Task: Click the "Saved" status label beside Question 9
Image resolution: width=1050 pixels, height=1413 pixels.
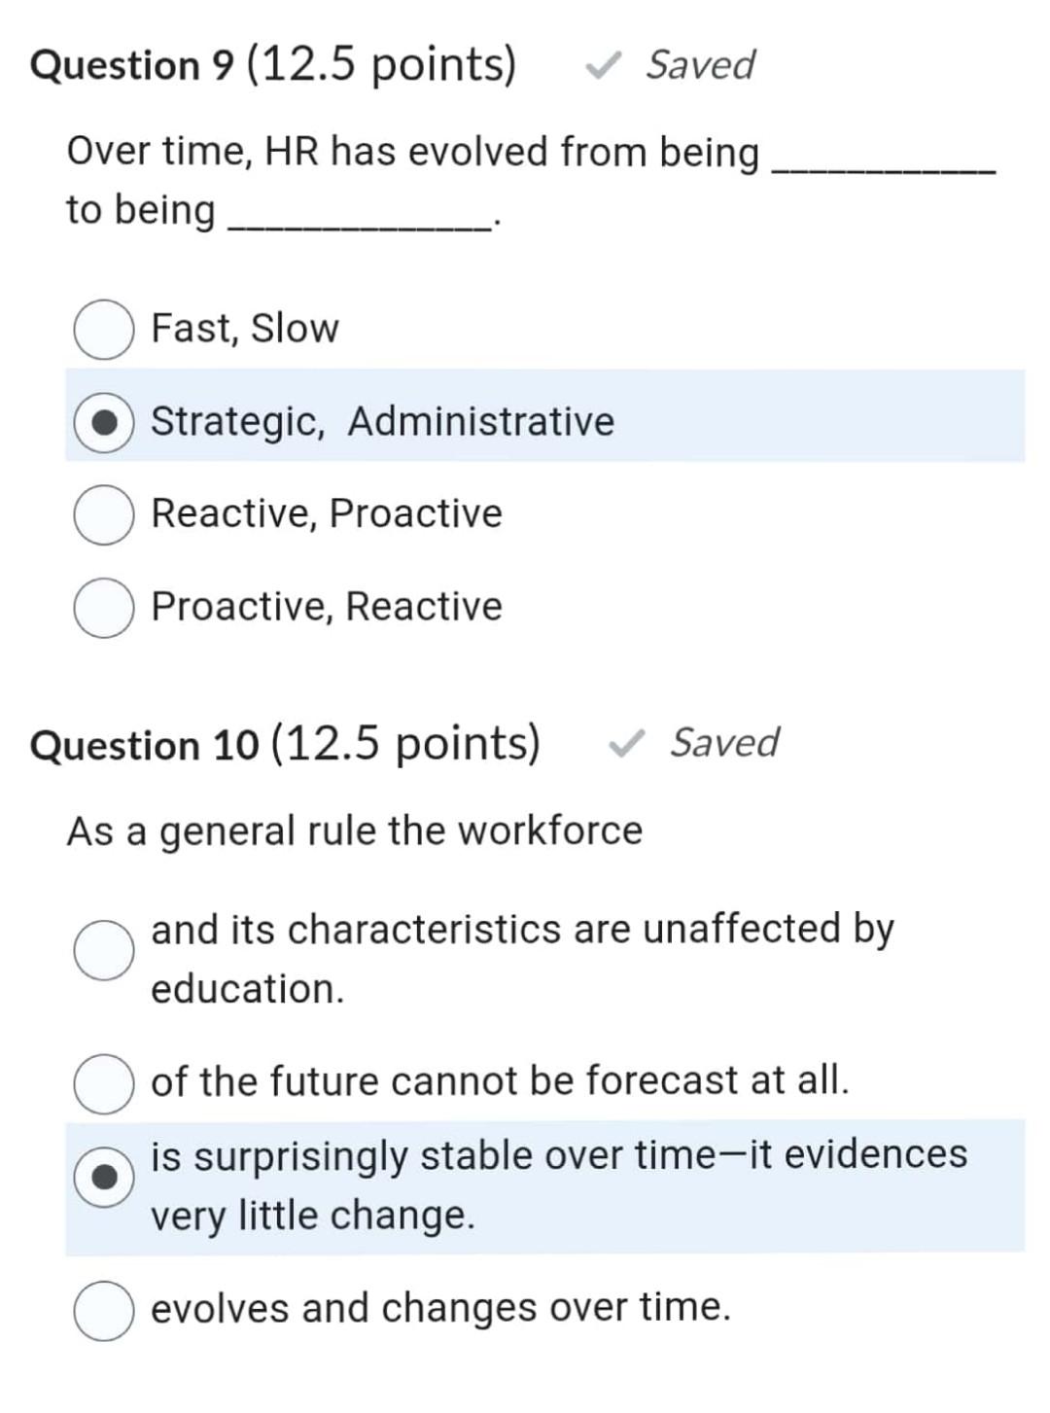Action: pos(702,66)
